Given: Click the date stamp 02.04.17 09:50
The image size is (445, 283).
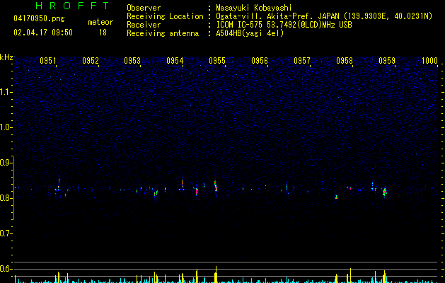Looking at the screenshot, I should point(43,33).
